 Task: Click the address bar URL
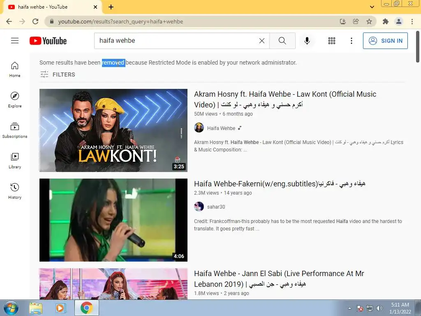pyautogui.click(x=120, y=21)
